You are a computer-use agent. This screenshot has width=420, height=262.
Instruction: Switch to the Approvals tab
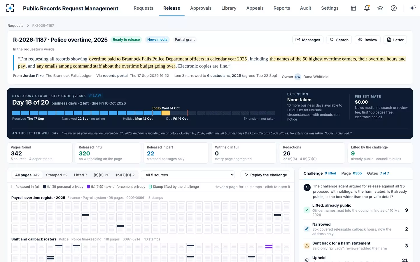tap(201, 8)
